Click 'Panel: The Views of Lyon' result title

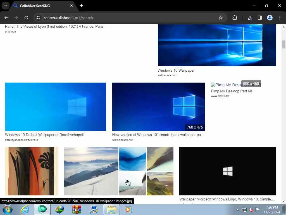(54, 26)
